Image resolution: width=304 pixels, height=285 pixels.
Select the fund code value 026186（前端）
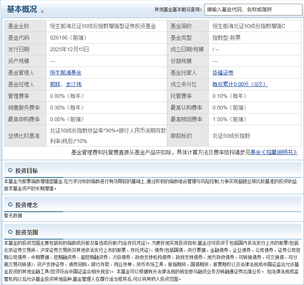point(68,38)
